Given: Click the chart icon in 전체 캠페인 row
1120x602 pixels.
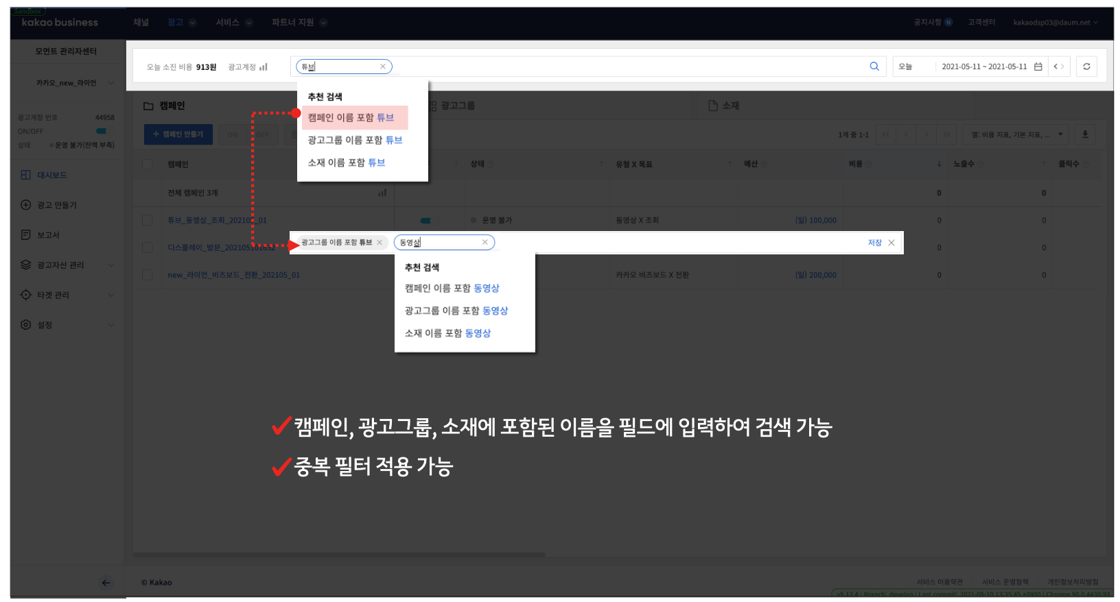Looking at the screenshot, I should 382,193.
